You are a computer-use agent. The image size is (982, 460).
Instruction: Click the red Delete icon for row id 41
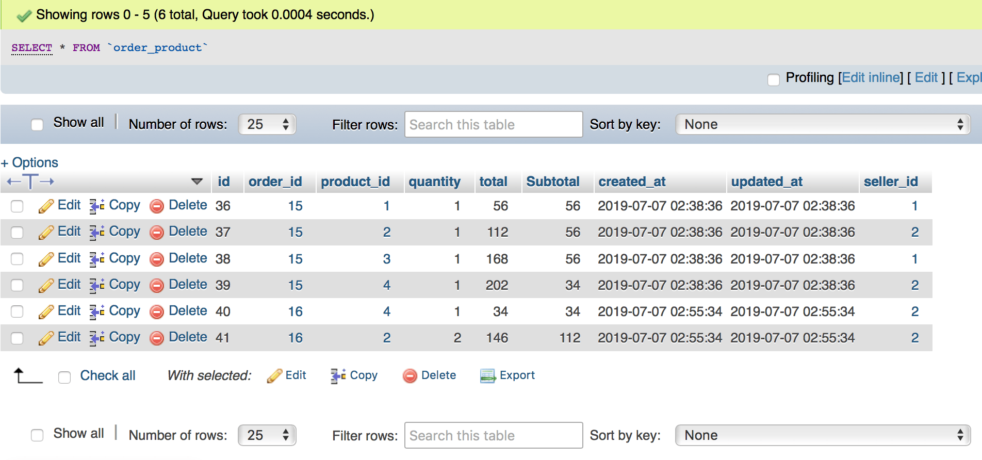157,338
